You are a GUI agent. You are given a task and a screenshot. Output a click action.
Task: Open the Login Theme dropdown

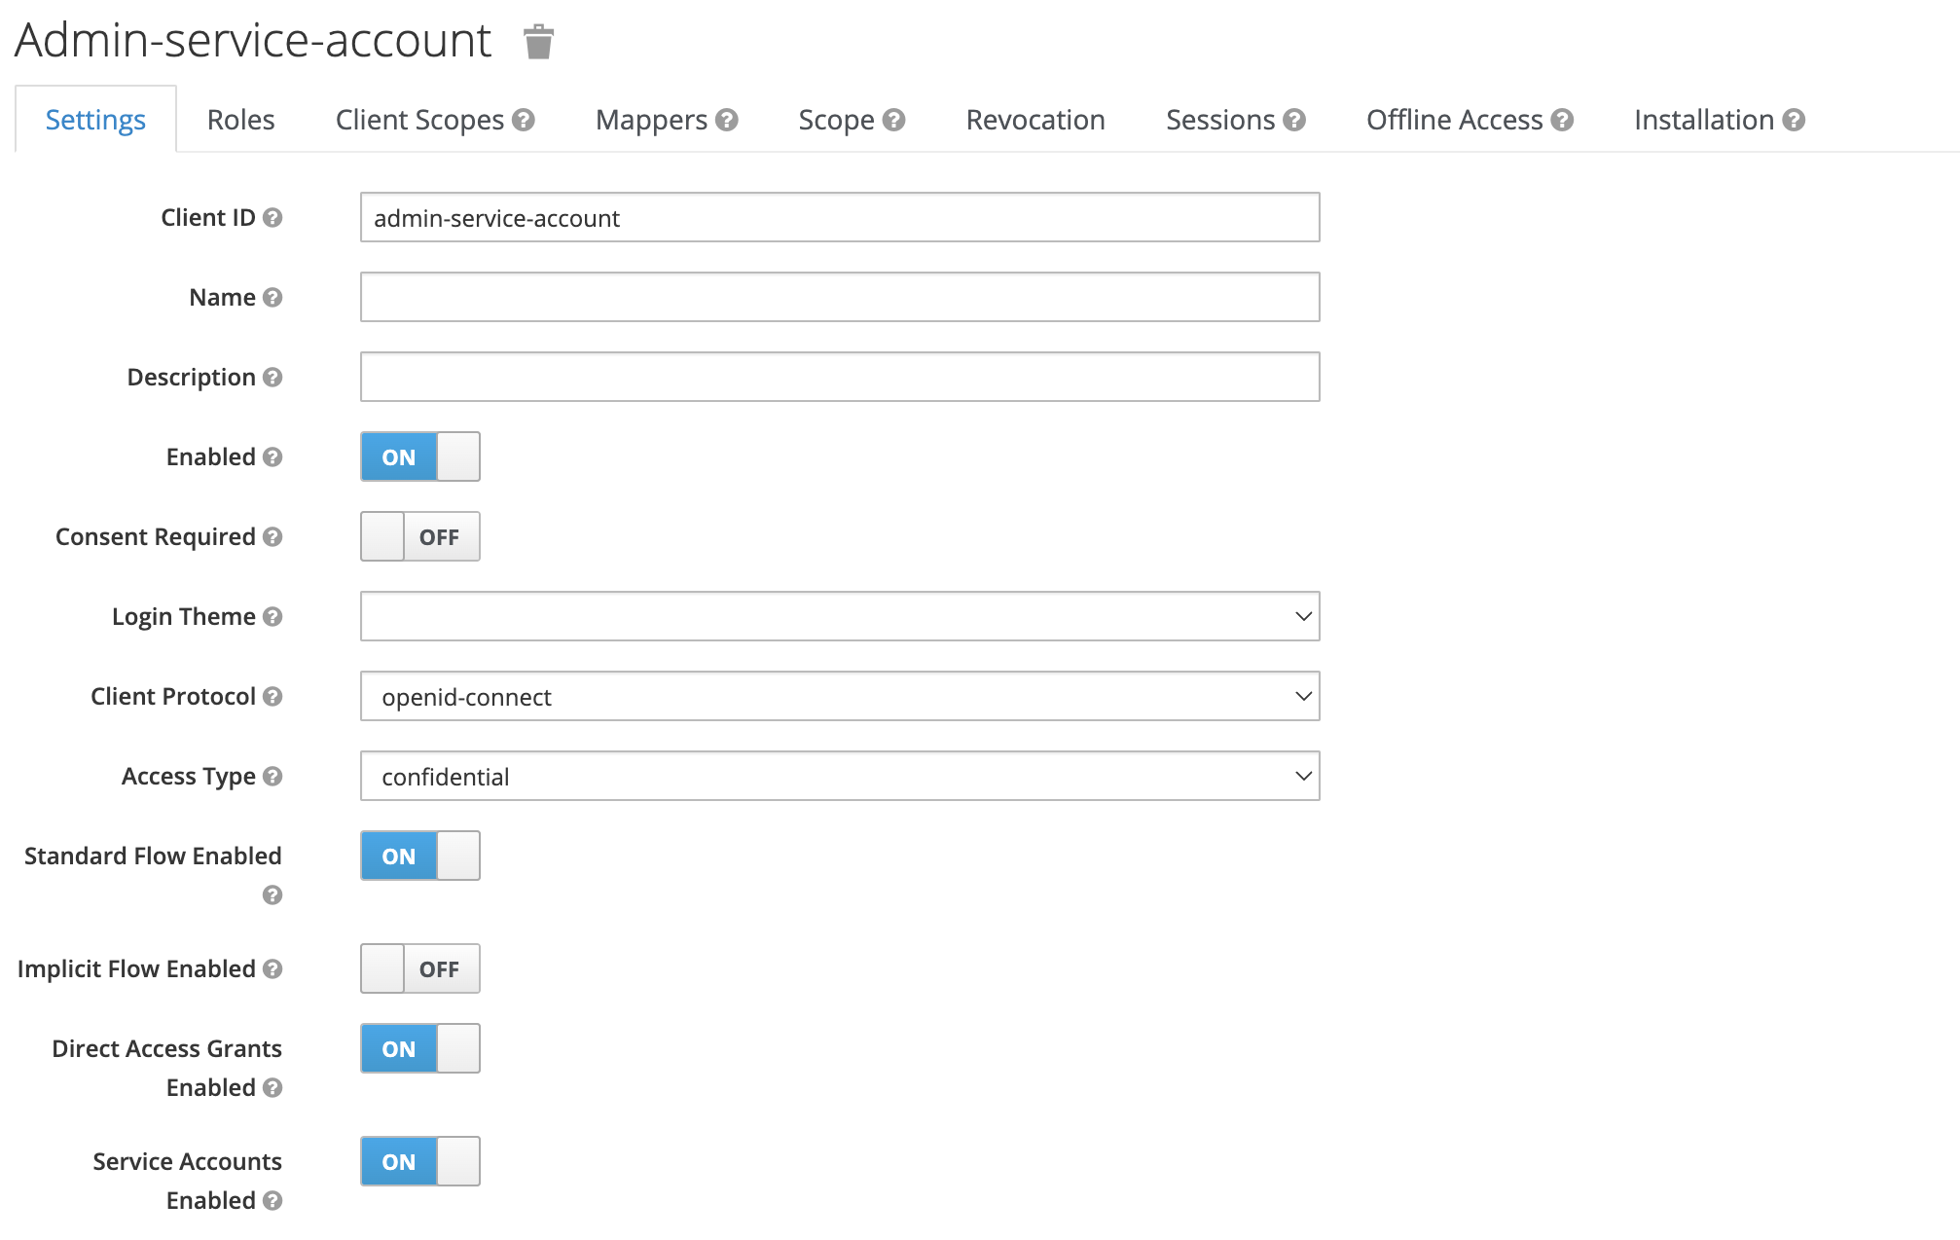[x=839, y=616]
